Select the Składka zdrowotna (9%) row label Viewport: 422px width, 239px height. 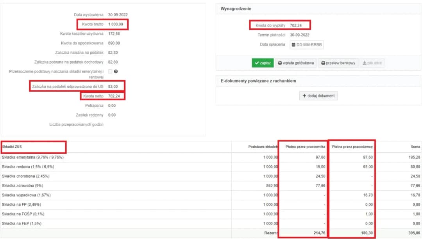[x=23, y=186]
